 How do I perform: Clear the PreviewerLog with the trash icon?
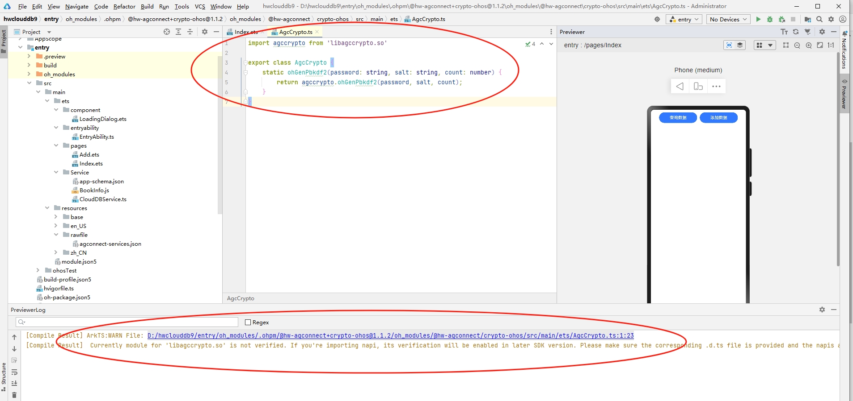point(14,395)
